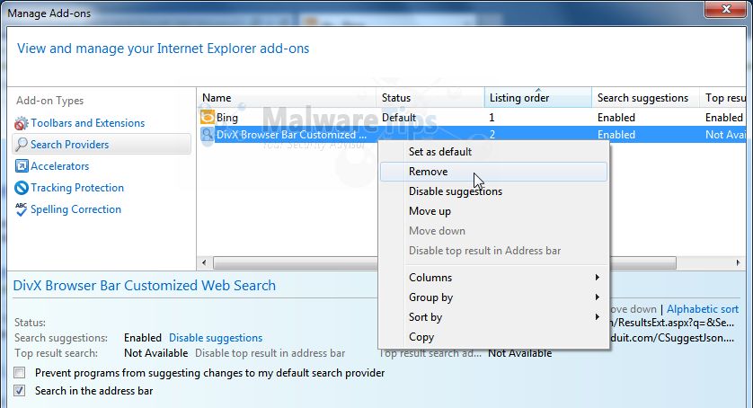Click the Toolbars and Extensions gear icon
The width and height of the screenshot is (753, 408).
click(22, 123)
